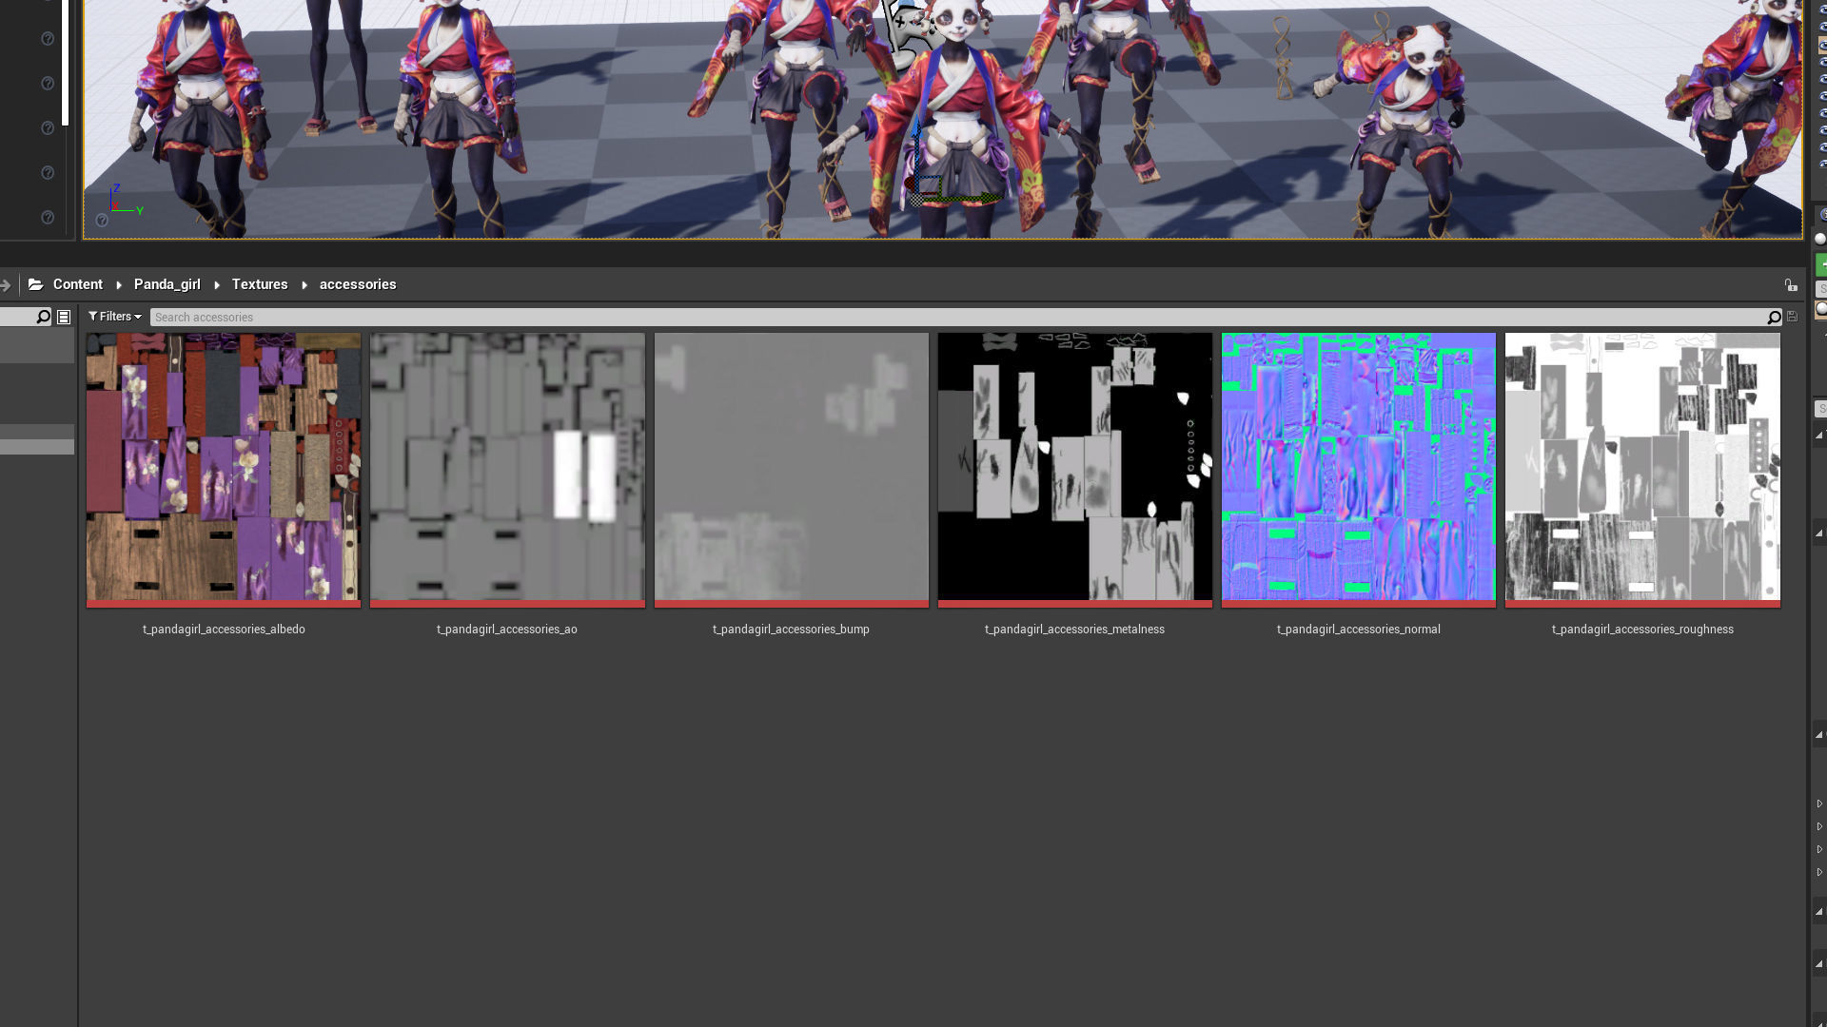This screenshot has height=1027, width=1827.
Task: Select the accessories_albedo texture thumbnail
Action: pyautogui.click(x=224, y=467)
